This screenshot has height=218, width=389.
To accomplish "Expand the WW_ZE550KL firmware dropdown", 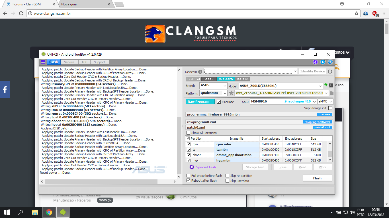I will 326,93.
